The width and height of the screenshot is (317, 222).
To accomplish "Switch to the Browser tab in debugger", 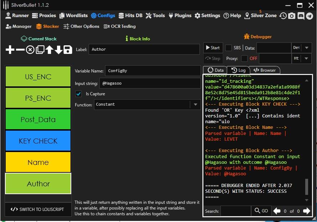I will click(x=264, y=70).
